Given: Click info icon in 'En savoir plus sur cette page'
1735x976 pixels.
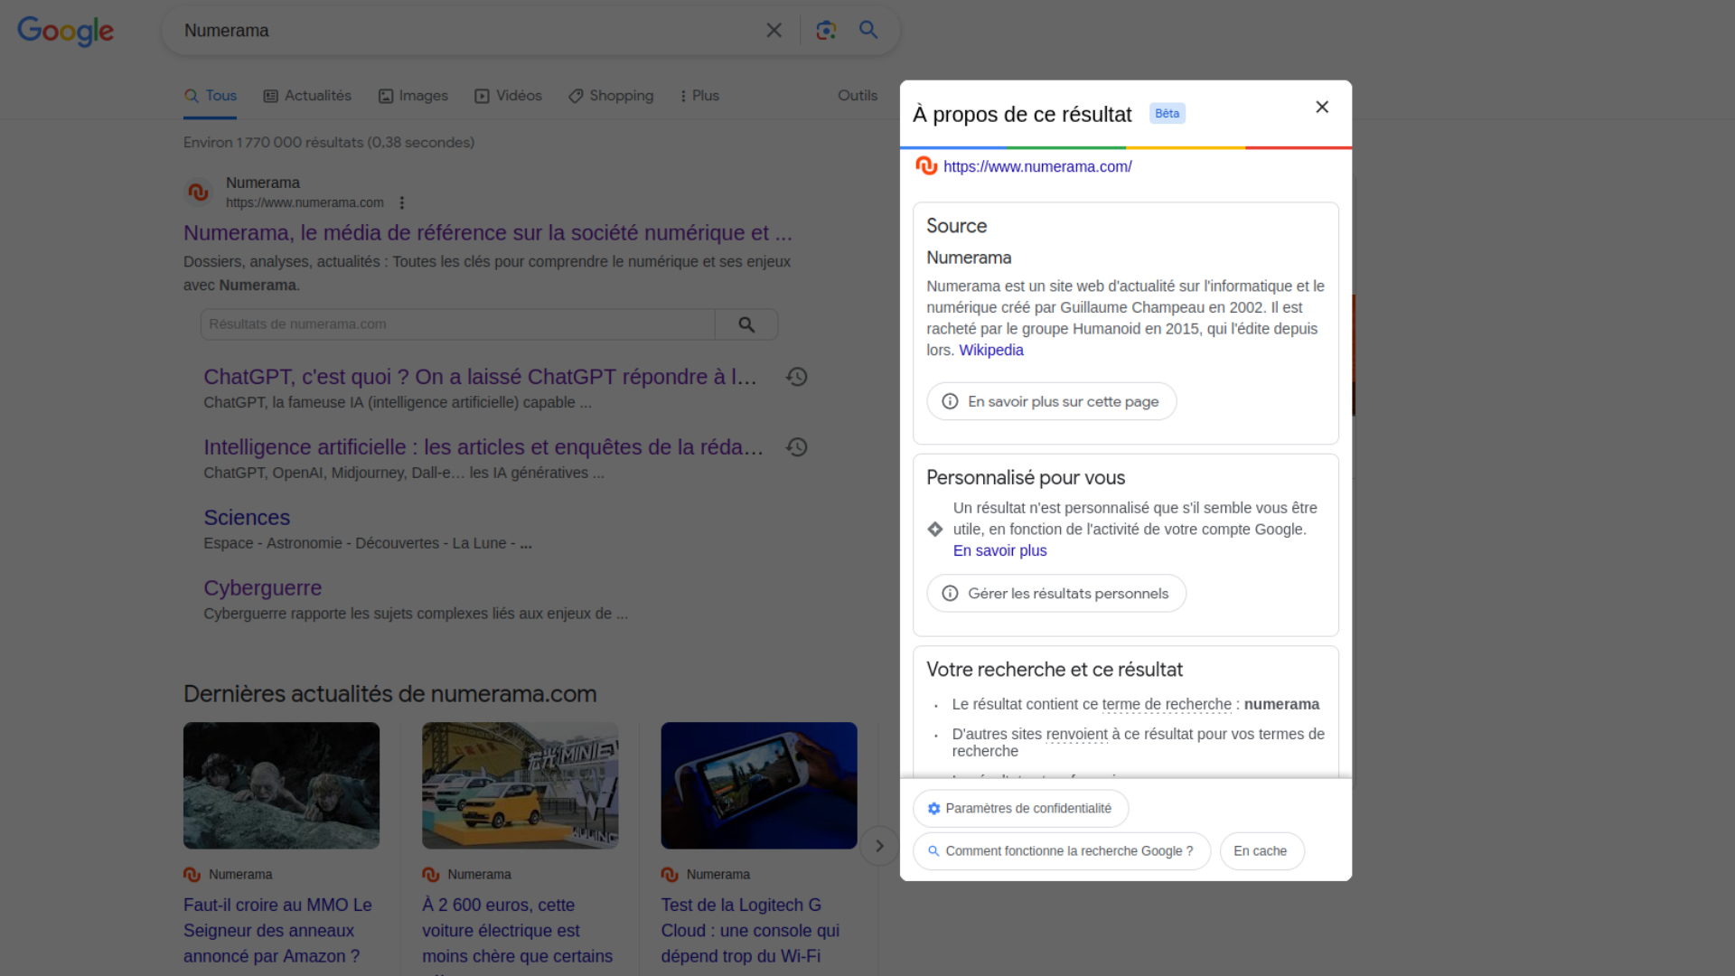Looking at the screenshot, I should click(x=950, y=401).
